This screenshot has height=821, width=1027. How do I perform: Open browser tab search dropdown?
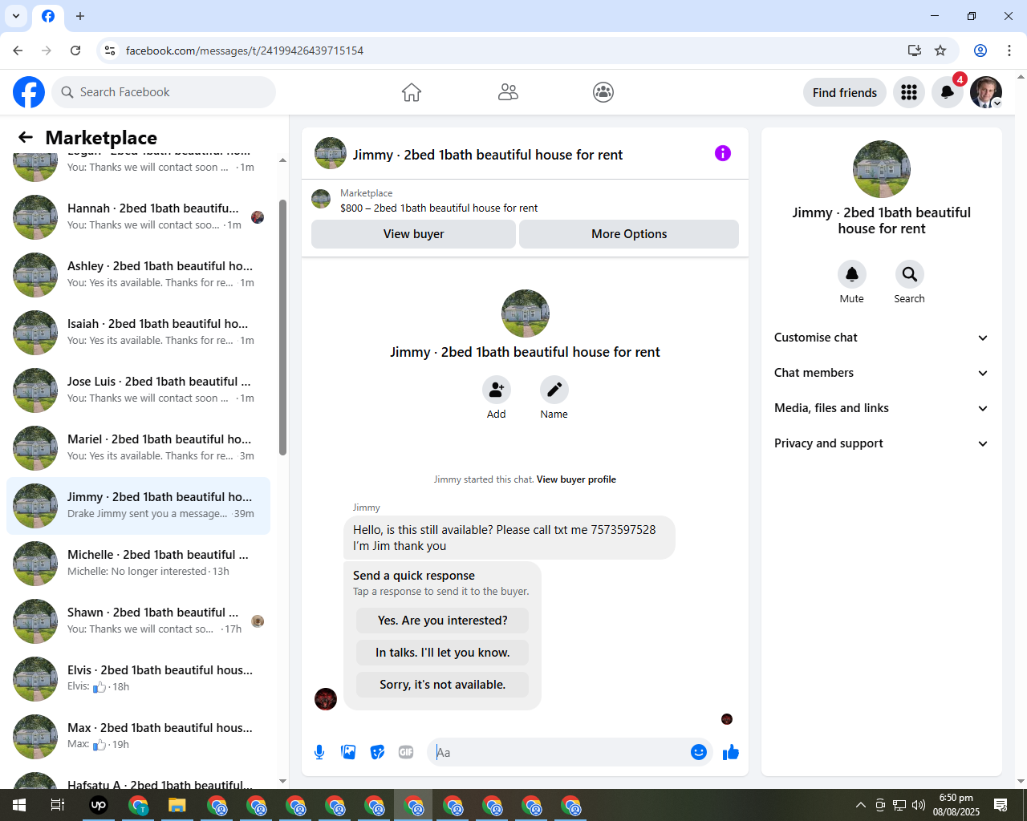[x=16, y=16]
